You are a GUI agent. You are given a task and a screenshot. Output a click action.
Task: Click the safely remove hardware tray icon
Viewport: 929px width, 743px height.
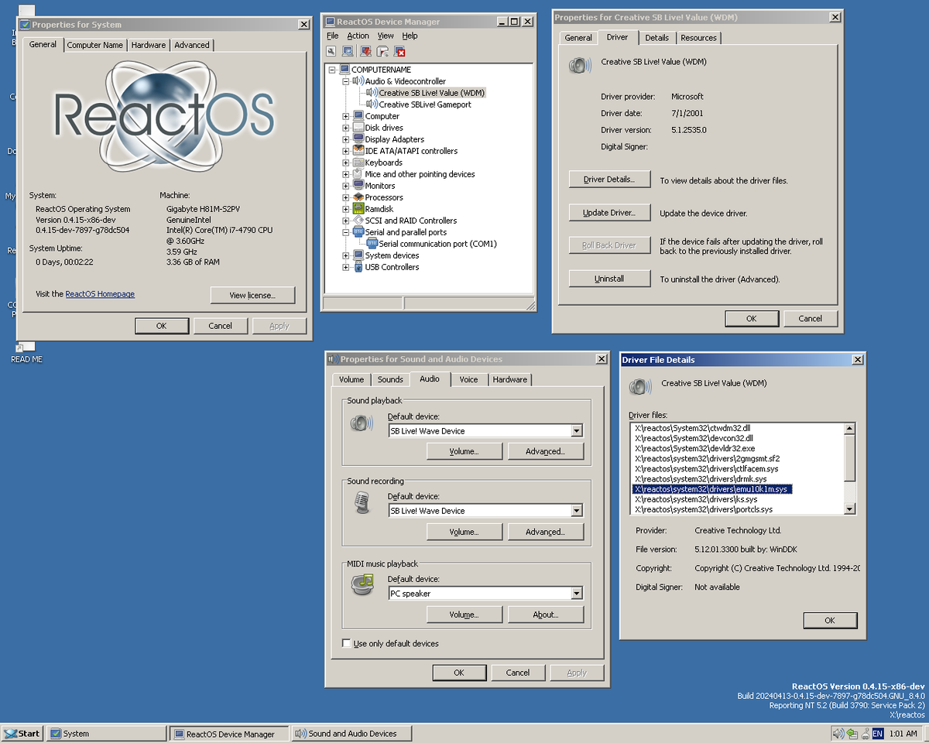[x=865, y=733]
